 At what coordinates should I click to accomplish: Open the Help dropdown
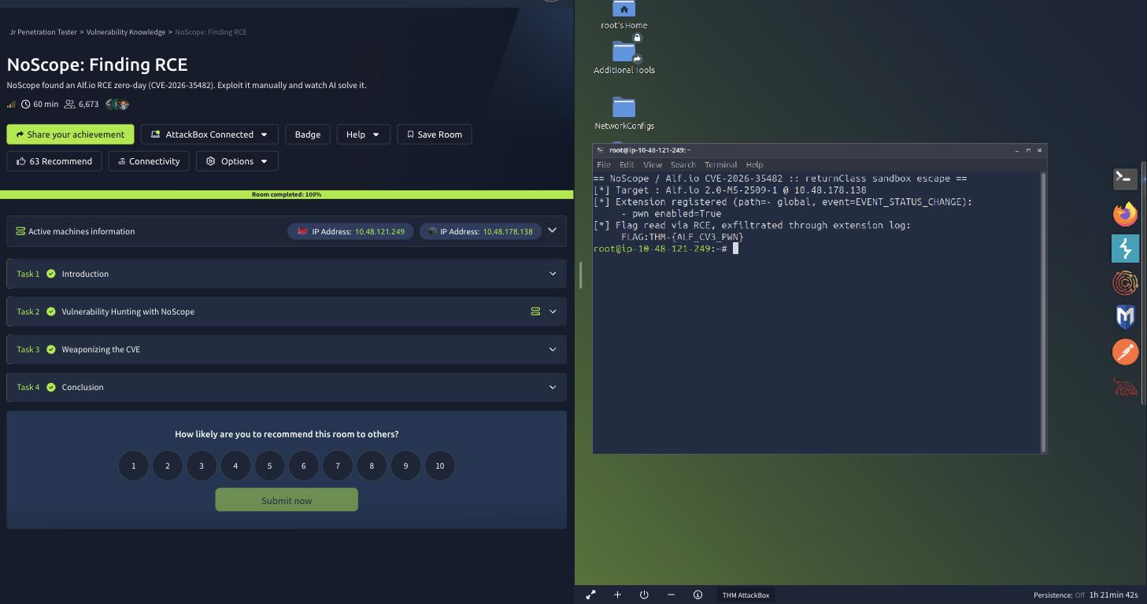click(x=363, y=134)
